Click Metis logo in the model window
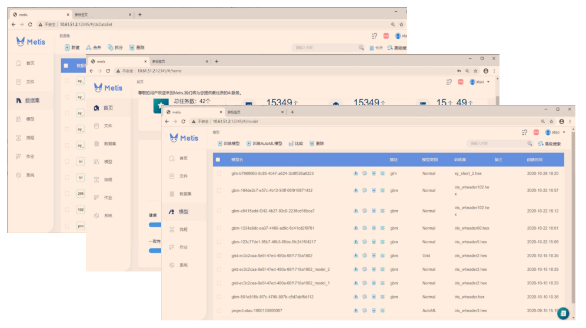The height and width of the screenshot is (328, 586). tap(184, 138)
